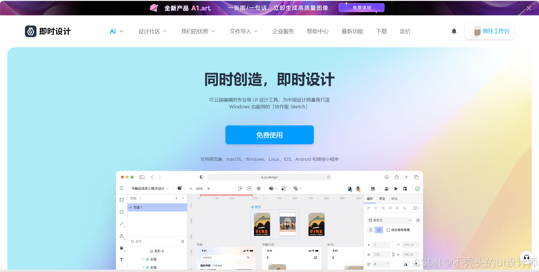Click the collaborators share people icon
The image size is (539, 272).
tap(387, 189)
